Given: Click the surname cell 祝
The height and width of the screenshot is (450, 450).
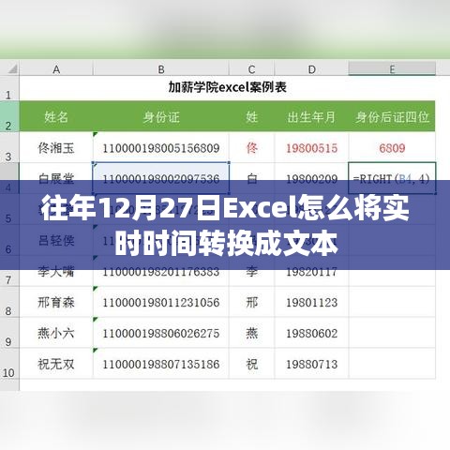Looking at the screenshot, I should (x=251, y=364).
